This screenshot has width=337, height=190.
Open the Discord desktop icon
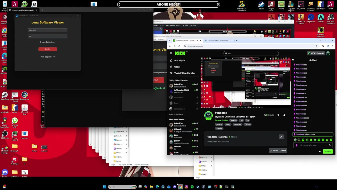[x=5, y=174]
